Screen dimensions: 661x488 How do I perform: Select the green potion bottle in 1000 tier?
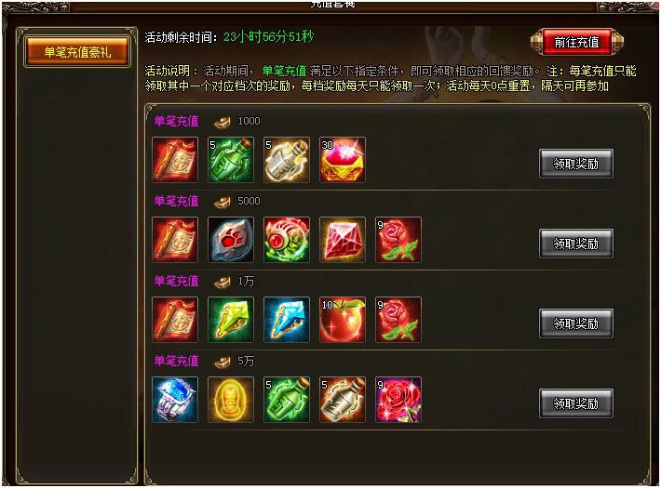pos(231,160)
